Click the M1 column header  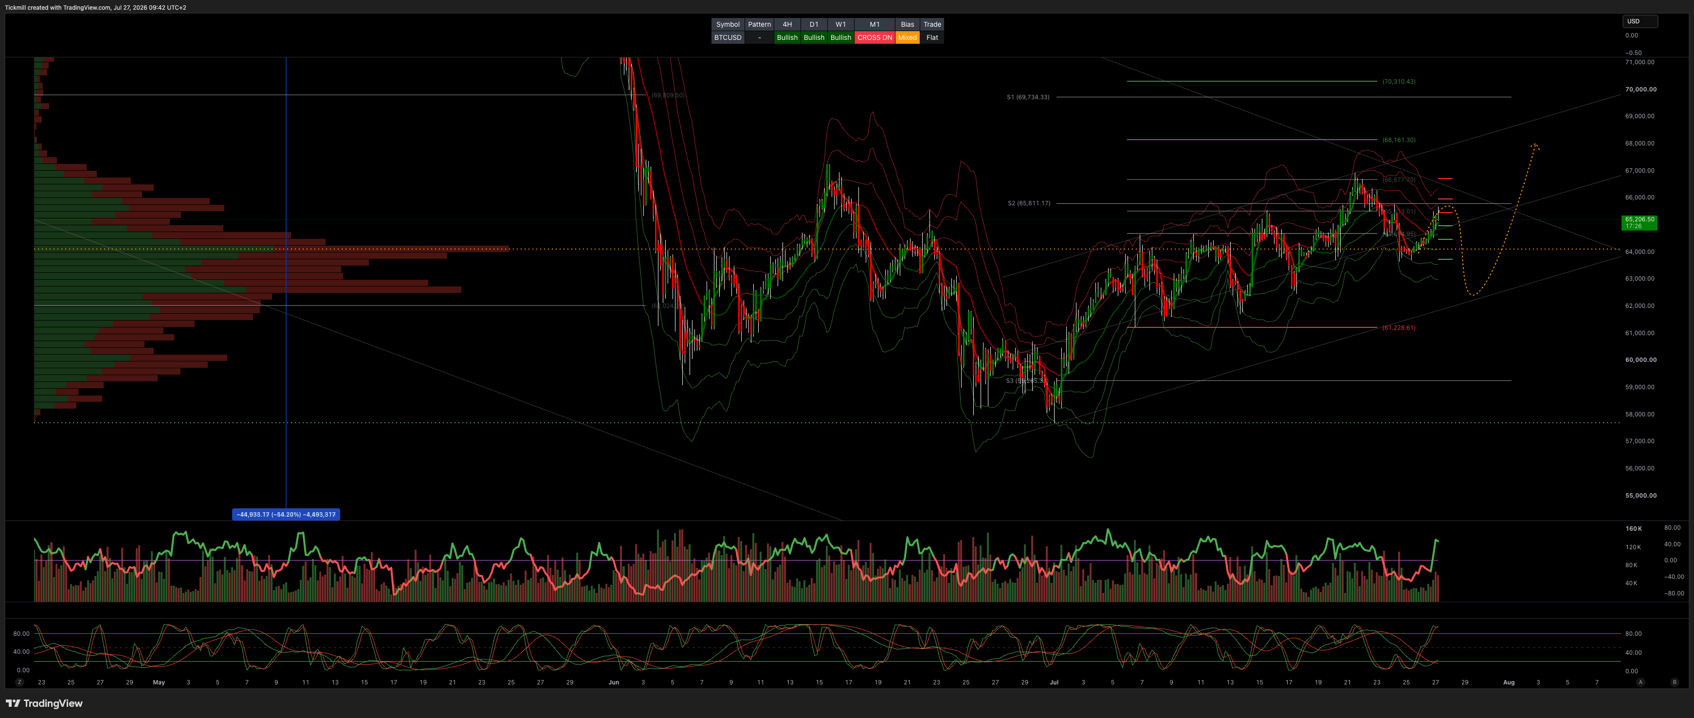click(874, 24)
